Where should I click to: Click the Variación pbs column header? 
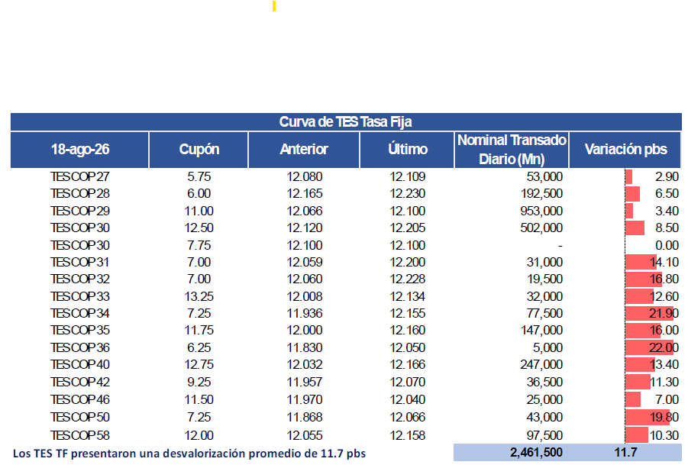625,150
